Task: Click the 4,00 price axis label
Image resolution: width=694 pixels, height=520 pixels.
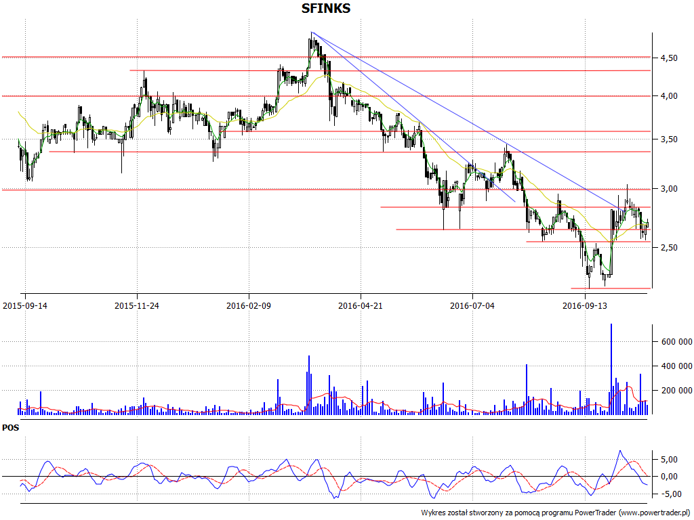Action: tap(669, 96)
